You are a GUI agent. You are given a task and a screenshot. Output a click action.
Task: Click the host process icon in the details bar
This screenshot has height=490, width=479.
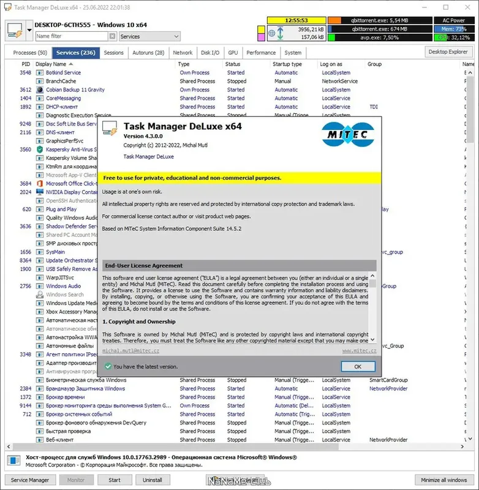pyautogui.click(x=13, y=461)
